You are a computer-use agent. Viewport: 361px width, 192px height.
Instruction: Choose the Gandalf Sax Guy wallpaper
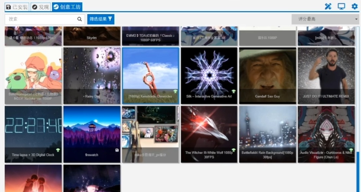[x=268, y=76]
